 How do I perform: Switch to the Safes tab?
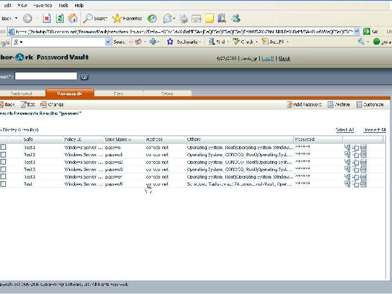click(167, 94)
